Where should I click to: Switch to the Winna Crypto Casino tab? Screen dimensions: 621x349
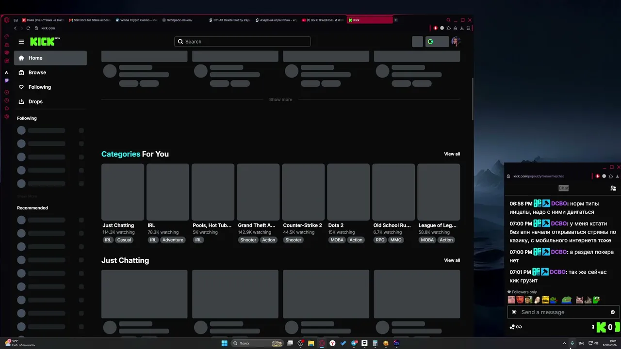[x=136, y=20]
